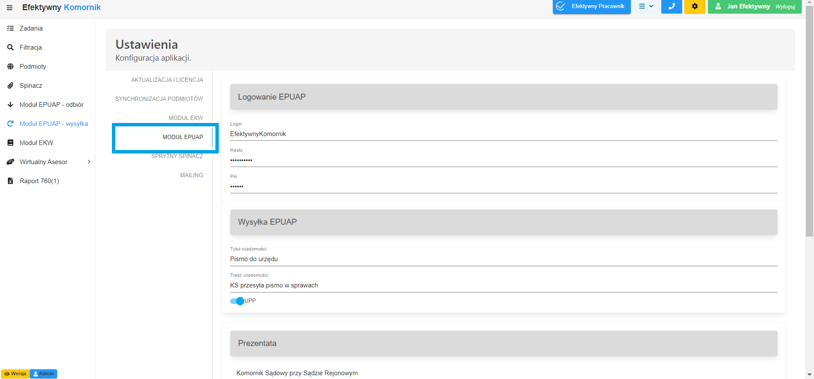Click the Wirtualny Asesor handshake icon
The height and width of the screenshot is (379, 814).
click(x=11, y=162)
